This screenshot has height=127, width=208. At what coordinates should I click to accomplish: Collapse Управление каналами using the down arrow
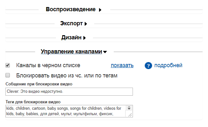pos(105,52)
